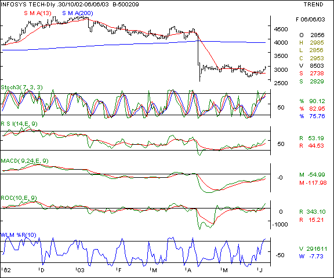Click the green SMA value 2829
The height and width of the screenshot is (278, 334).
point(317,82)
